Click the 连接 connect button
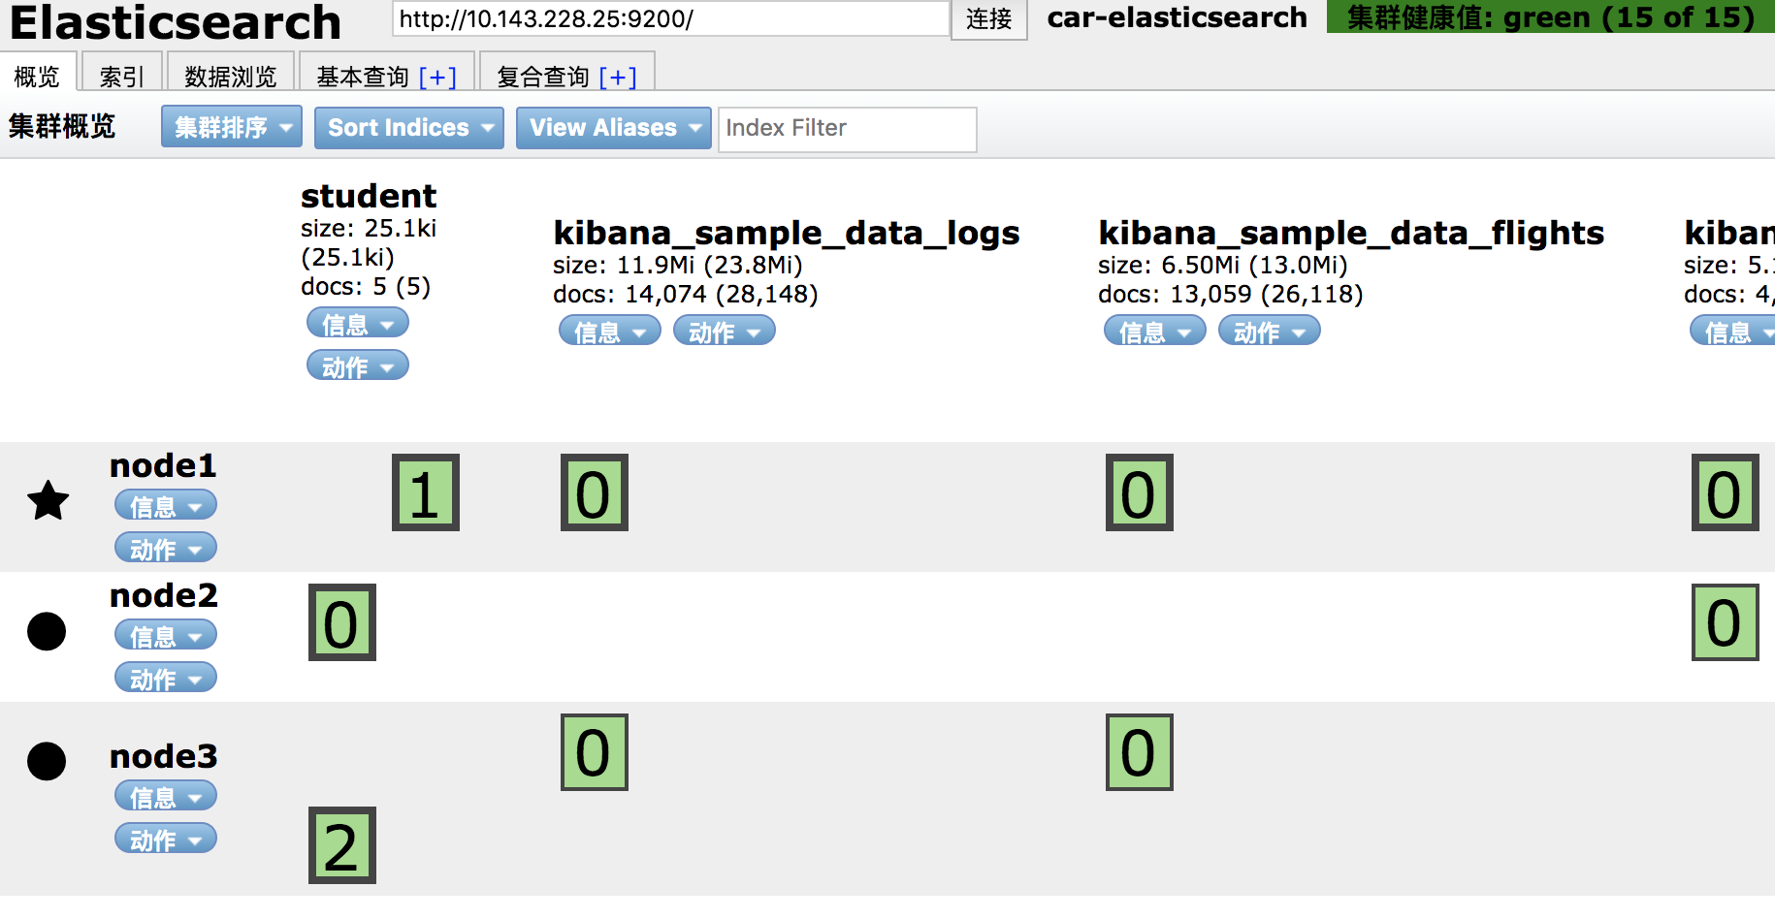The width and height of the screenshot is (1775, 919). [989, 19]
